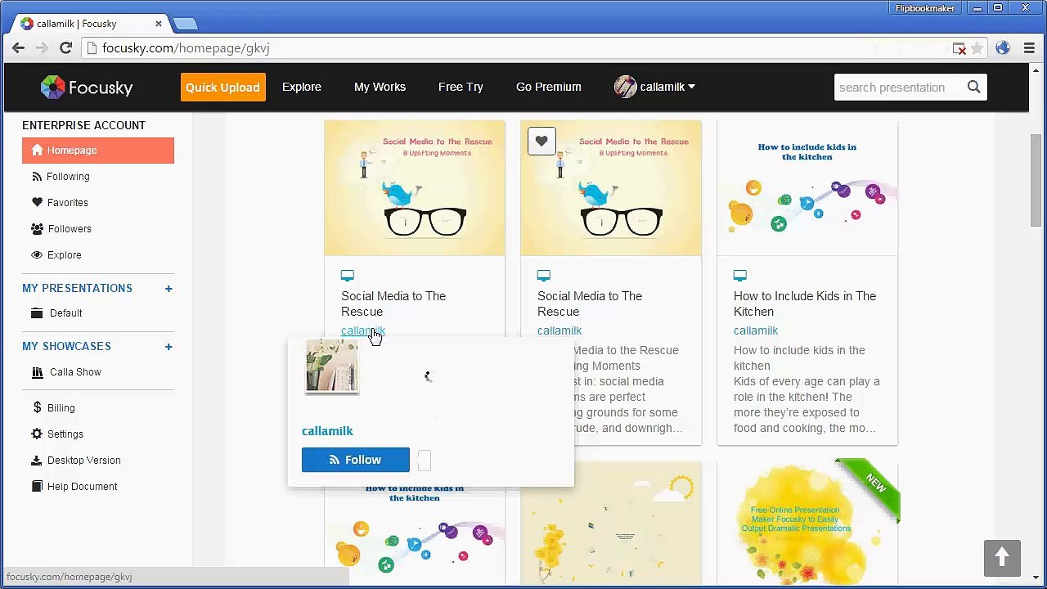Click the Flipbookmaker label in the title bar
Screen dimensions: 1047x589
pyautogui.click(x=925, y=8)
